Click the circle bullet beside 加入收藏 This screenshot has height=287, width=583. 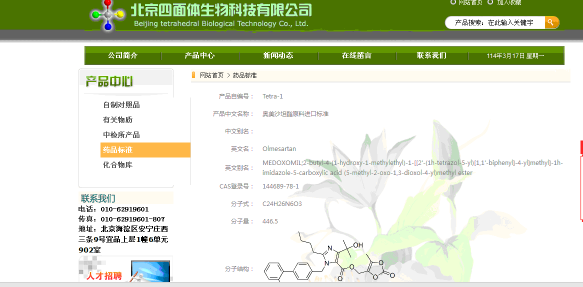pyautogui.click(x=490, y=2)
